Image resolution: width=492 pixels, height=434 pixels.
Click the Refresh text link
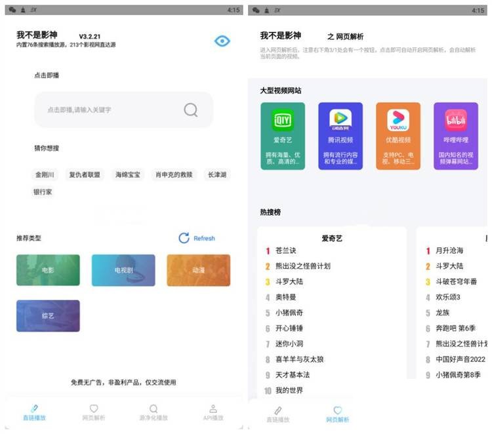point(204,239)
